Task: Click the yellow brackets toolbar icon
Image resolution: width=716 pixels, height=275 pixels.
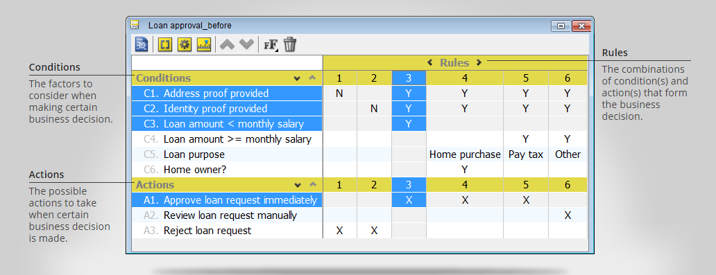Action: pyautogui.click(x=165, y=45)
